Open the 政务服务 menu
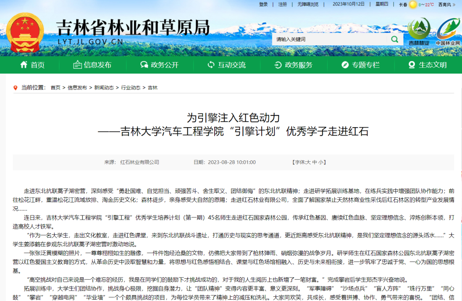The width and height of the screenshot is (462, 301). pos(294,65)
